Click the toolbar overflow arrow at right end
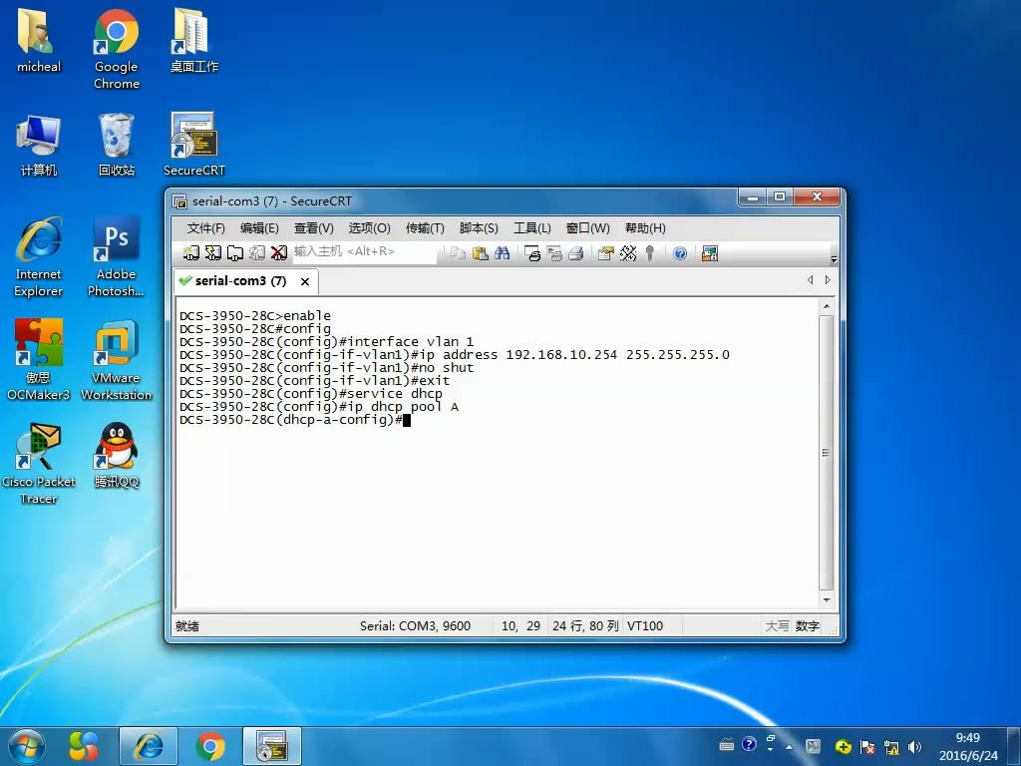Viewport: 1021px width, 766px height. 835,259
